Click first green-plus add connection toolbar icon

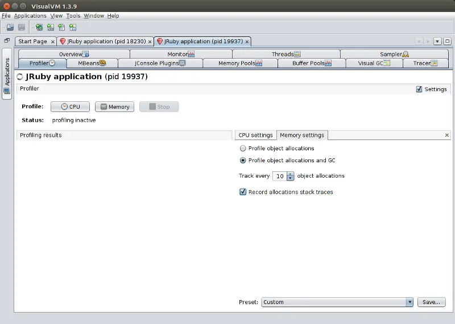tap(39, 27)
